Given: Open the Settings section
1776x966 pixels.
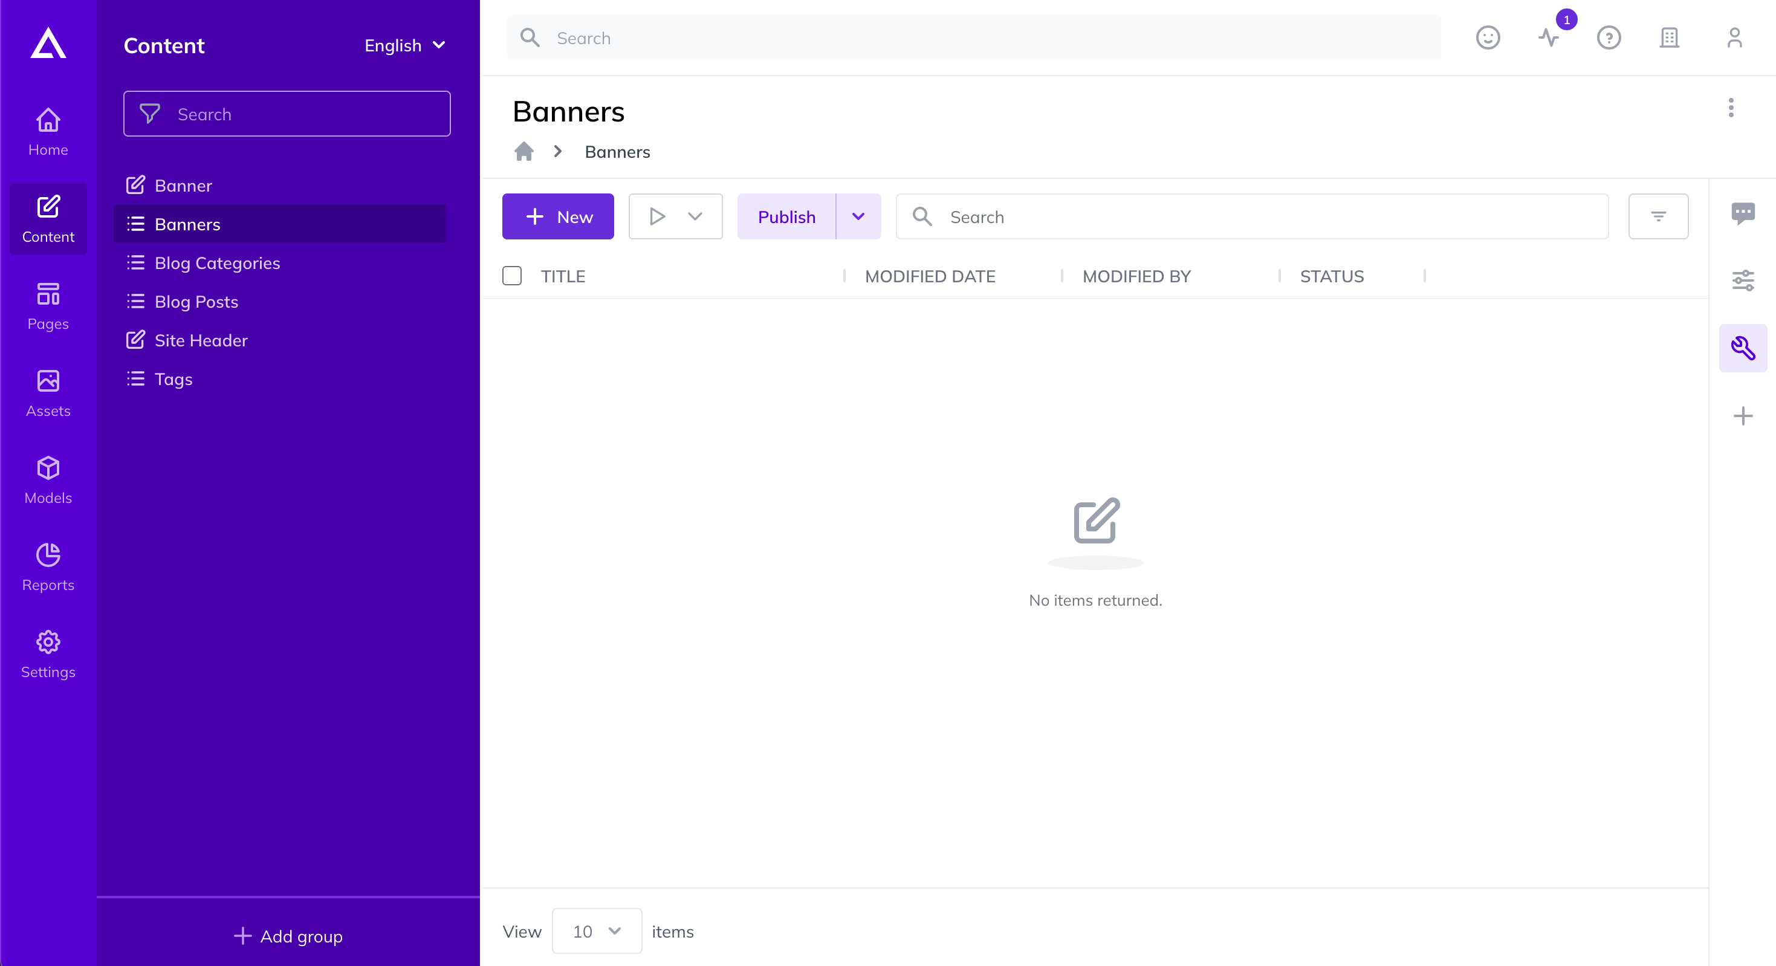Looking at the screenshot, I should (48, 653).
